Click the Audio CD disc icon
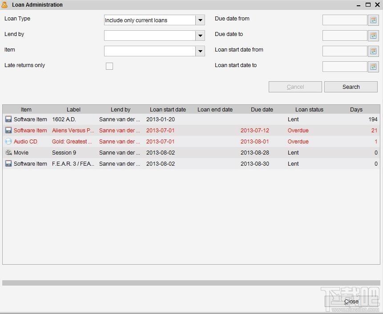 pyautogui.click(x=8, y=141)
